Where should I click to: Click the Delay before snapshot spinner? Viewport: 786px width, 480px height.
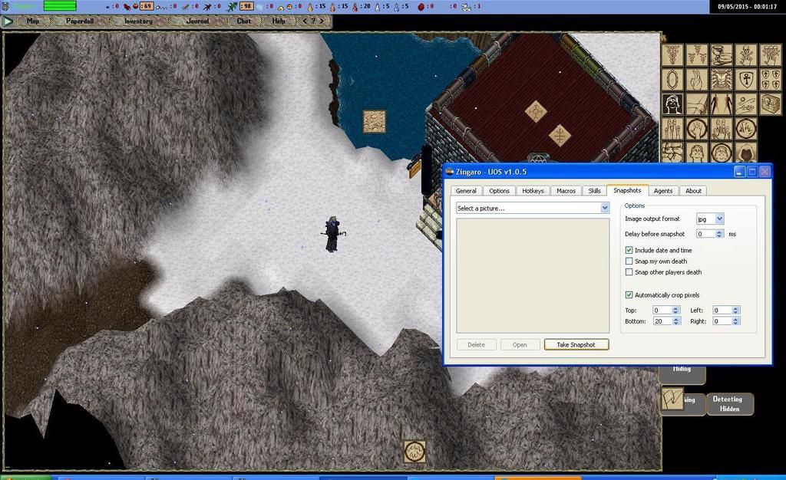[x=719, y=234]
